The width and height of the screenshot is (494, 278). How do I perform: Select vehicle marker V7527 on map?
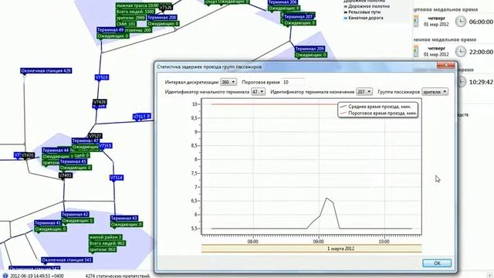point(95,136)
